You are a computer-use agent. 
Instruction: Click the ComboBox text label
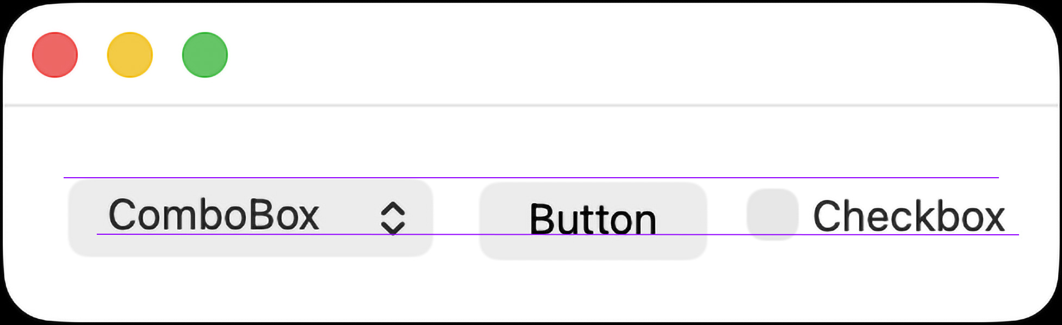tap(214, 215)
